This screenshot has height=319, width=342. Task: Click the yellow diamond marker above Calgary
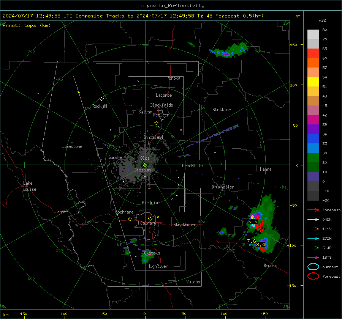pyautogui.click(x=150, y=218)
